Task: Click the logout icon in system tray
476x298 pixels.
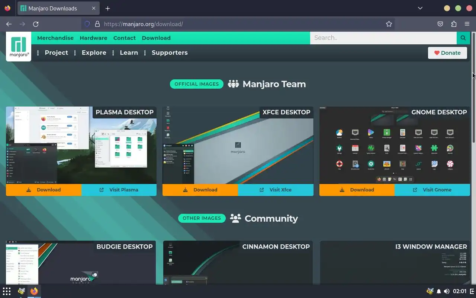Action: [x=472, y=291]
